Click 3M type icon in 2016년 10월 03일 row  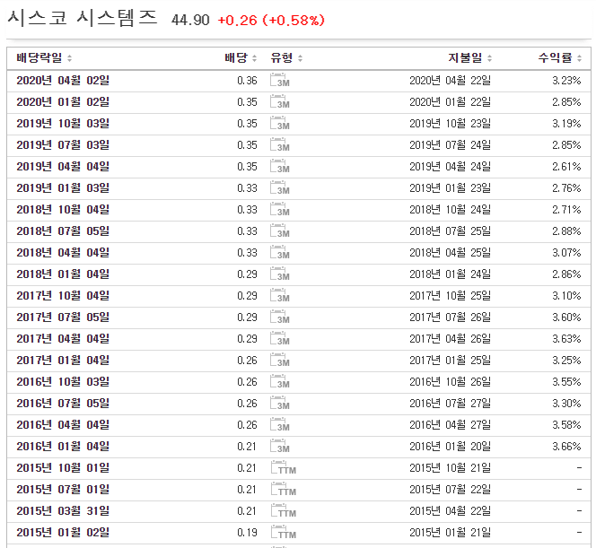280,382
